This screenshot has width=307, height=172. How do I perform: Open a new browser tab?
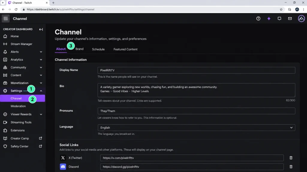tap(53, 3)
